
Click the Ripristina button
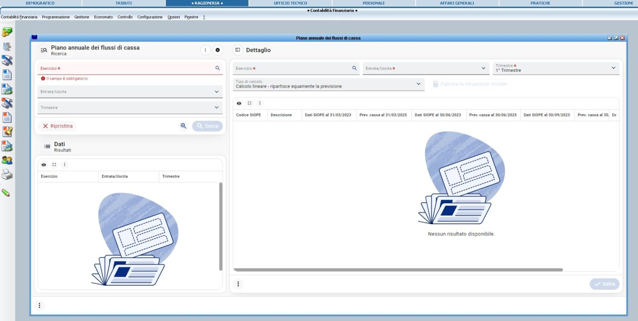58,126
